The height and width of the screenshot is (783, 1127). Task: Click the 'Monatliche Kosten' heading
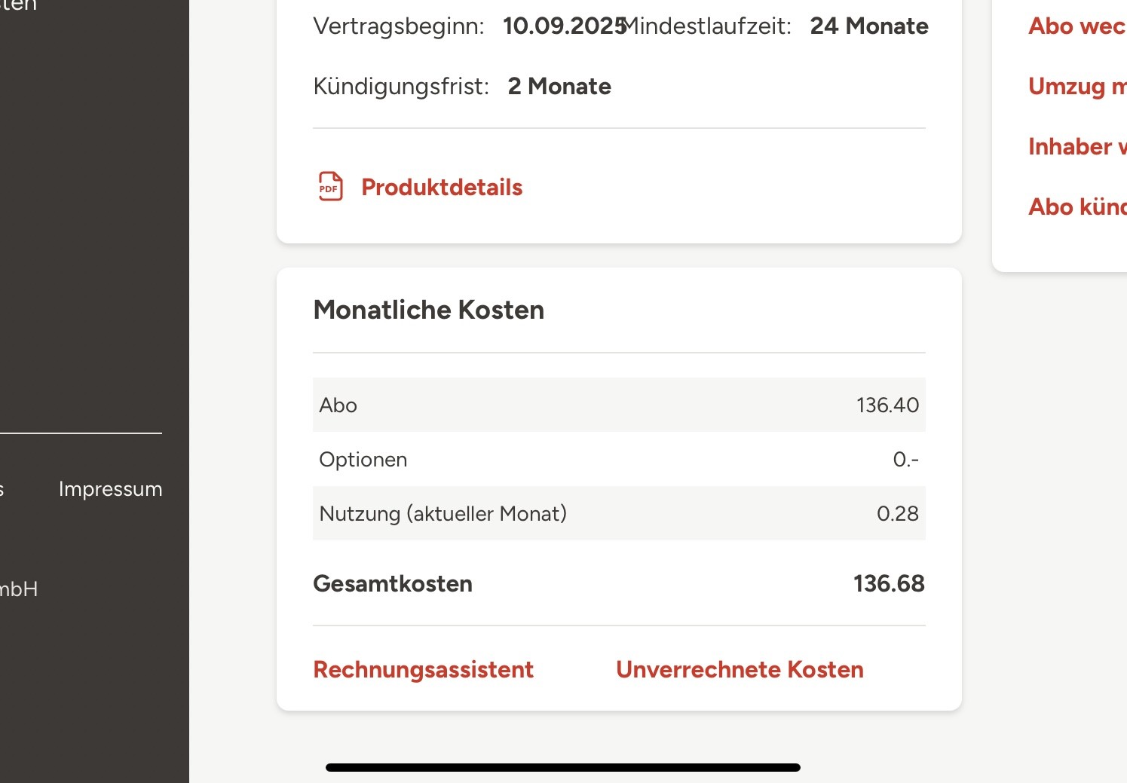click(x=428, y=310)
